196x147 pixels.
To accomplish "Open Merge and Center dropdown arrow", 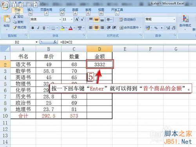I will coord(141,27).
